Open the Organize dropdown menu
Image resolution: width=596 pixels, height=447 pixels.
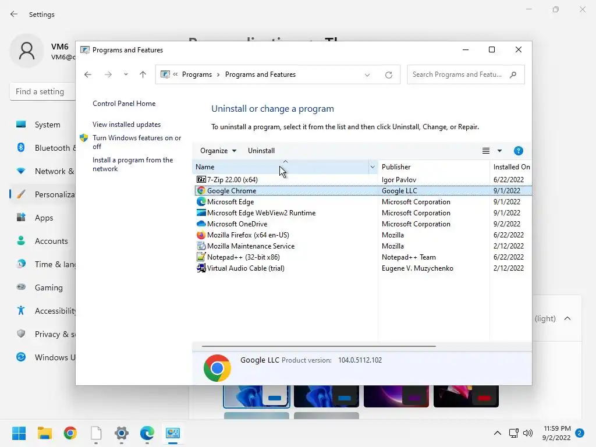[218, 151]
